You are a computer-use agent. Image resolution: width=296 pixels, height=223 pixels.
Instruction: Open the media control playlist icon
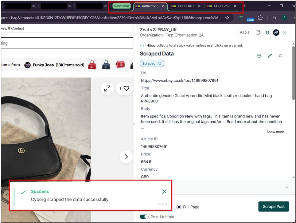(275, 18)
